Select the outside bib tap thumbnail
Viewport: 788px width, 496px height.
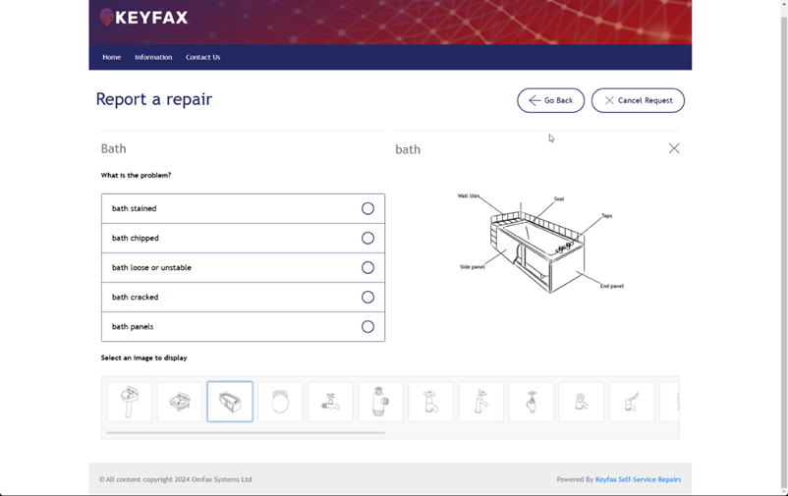(x=330, y=402)
